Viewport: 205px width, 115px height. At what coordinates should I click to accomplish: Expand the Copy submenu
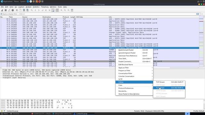[134, 85]
